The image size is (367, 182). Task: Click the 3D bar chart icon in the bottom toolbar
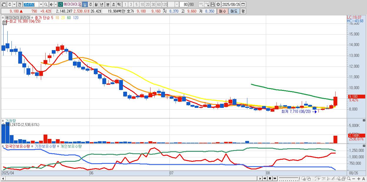(x=338, y=179)
